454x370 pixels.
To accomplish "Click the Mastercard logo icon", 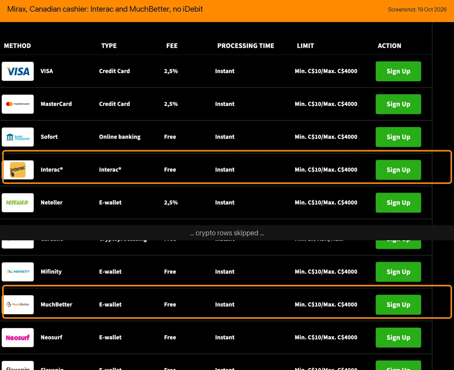I will tap(18, 104).
